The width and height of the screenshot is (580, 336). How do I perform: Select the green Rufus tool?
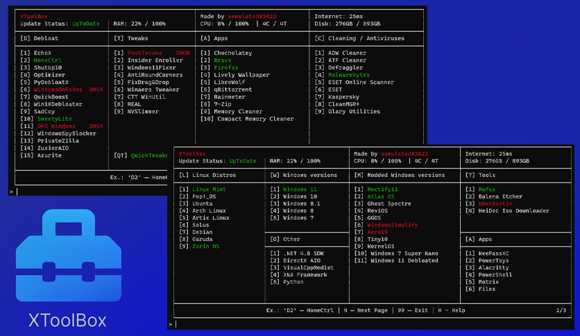(480, 189)
